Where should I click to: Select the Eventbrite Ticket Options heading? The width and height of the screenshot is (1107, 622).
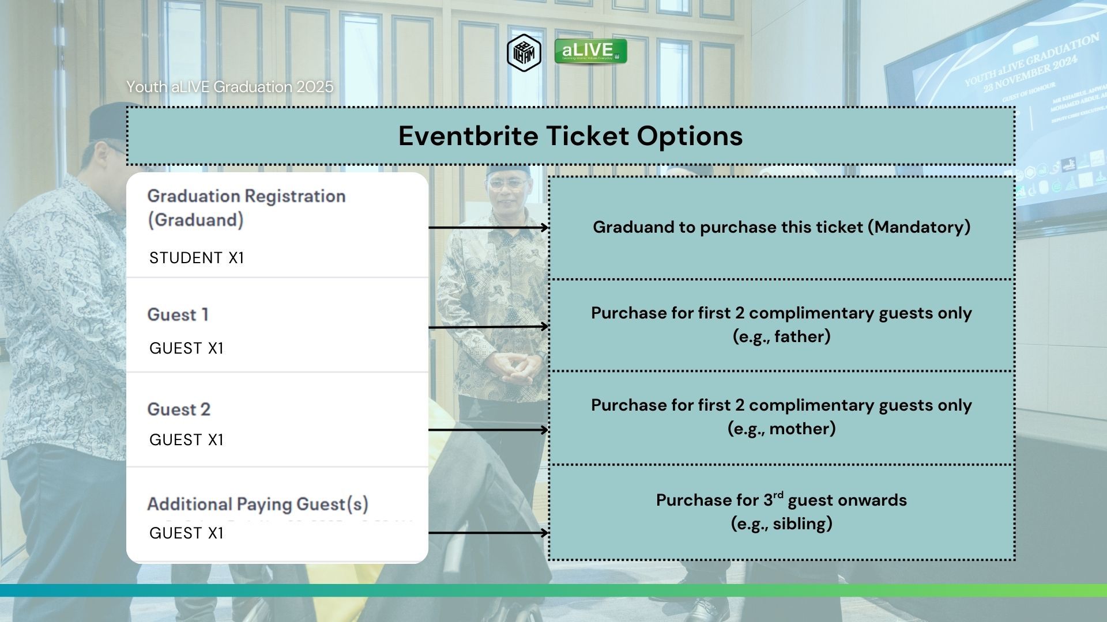570,136
